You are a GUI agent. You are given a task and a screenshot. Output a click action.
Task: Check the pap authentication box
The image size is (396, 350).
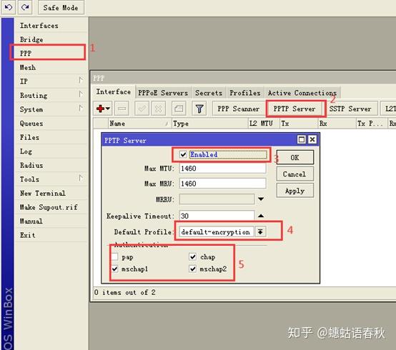[114, 256]
